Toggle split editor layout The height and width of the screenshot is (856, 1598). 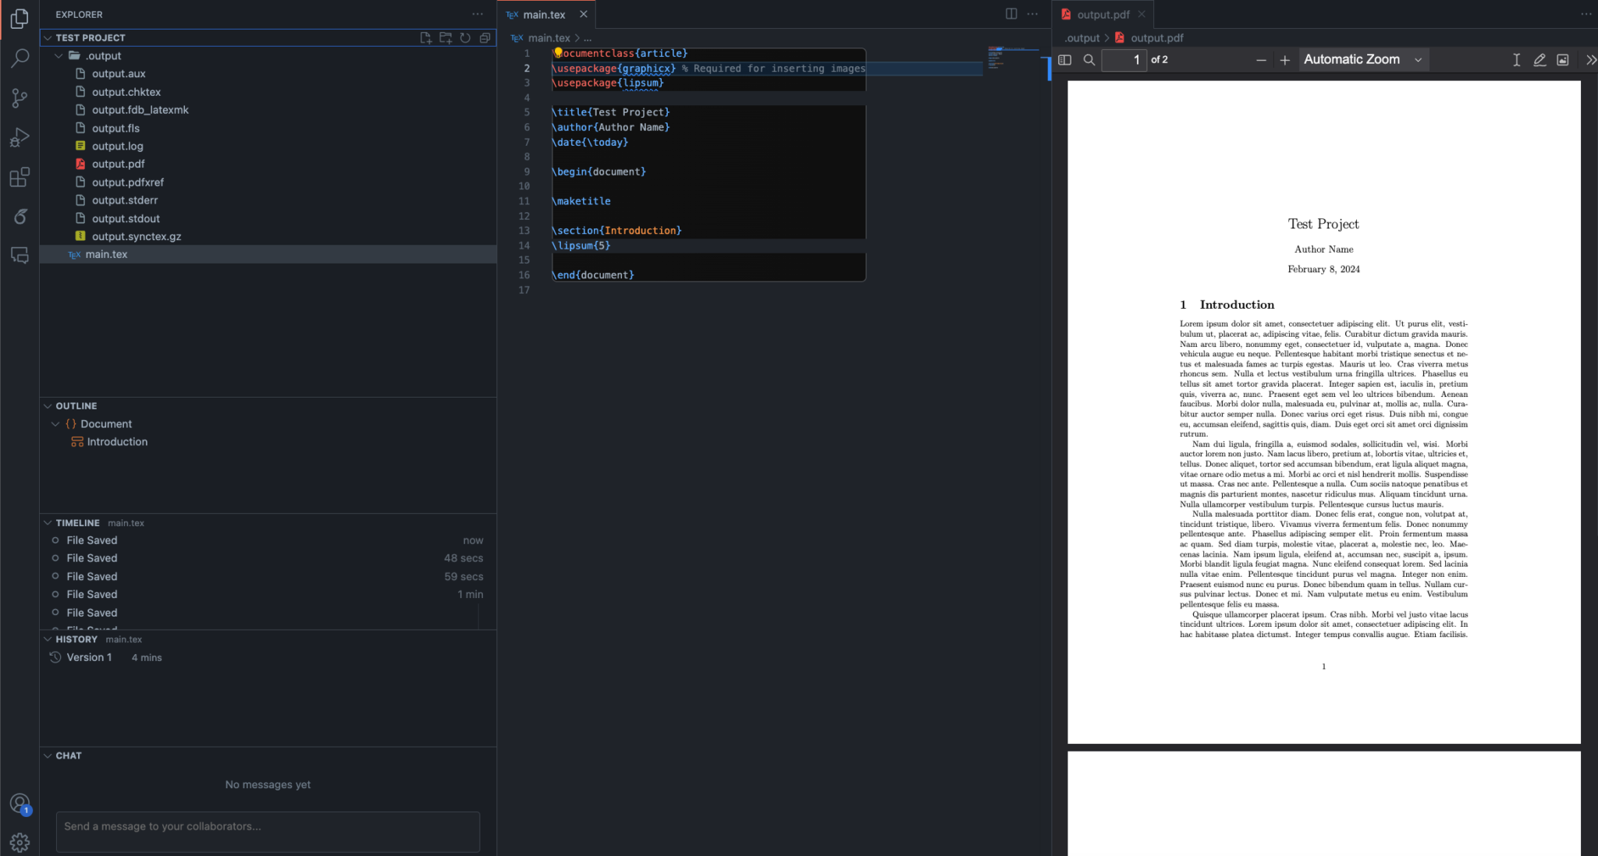(1011, 13)
